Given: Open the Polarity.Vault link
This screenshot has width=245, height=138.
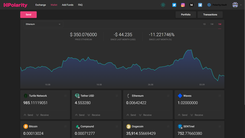Looking at the screenshot, I should (217, 5).
